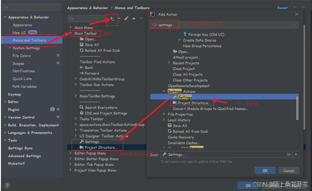Click OK in the Add Action dialog
This screenshot has width=312, height=191.
265,170
